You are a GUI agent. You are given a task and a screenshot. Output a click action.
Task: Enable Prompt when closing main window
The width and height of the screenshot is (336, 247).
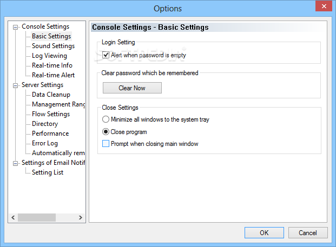tap(106, 144)
